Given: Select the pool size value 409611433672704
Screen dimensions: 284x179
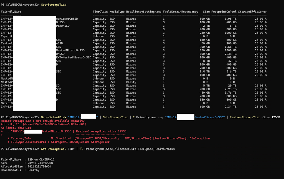Looking at the screenshot, I should click(x=40, y=163).
